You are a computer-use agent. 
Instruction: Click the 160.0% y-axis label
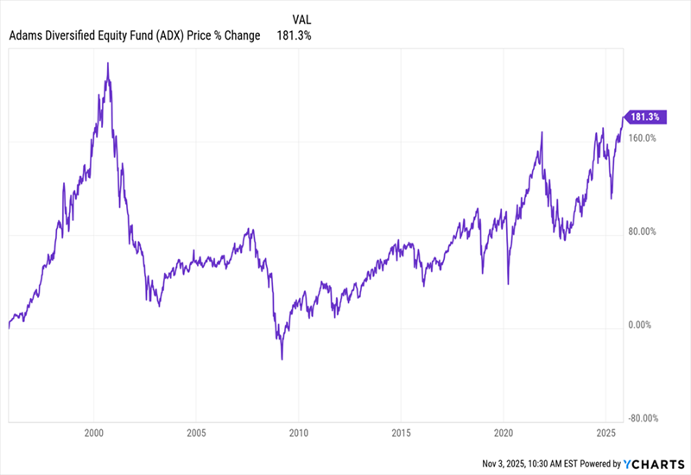643,138
